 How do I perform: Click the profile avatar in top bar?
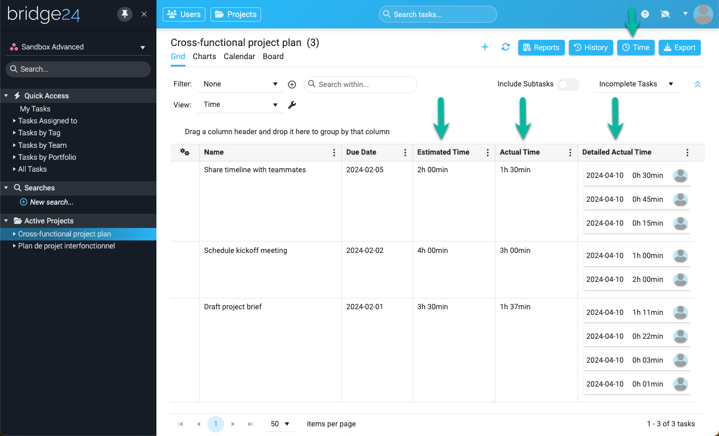(704, 14)
